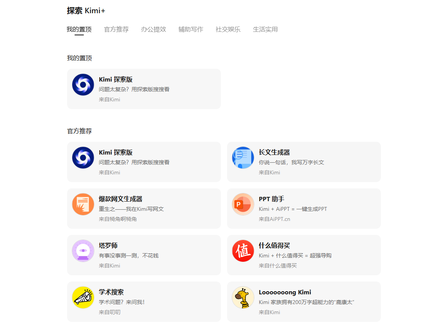Click the text Kimi + 什么值得买 = 超强导购
This screenshot has width=429, height=332.
tap(295, 256)
